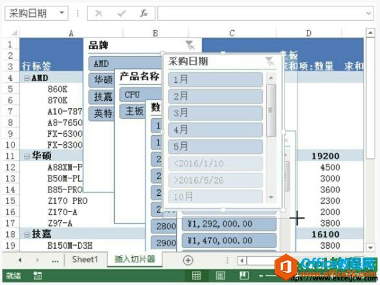This screenshot has height=285, width=380.
Task: Select cell containing 860K
Action: point(58,89)
